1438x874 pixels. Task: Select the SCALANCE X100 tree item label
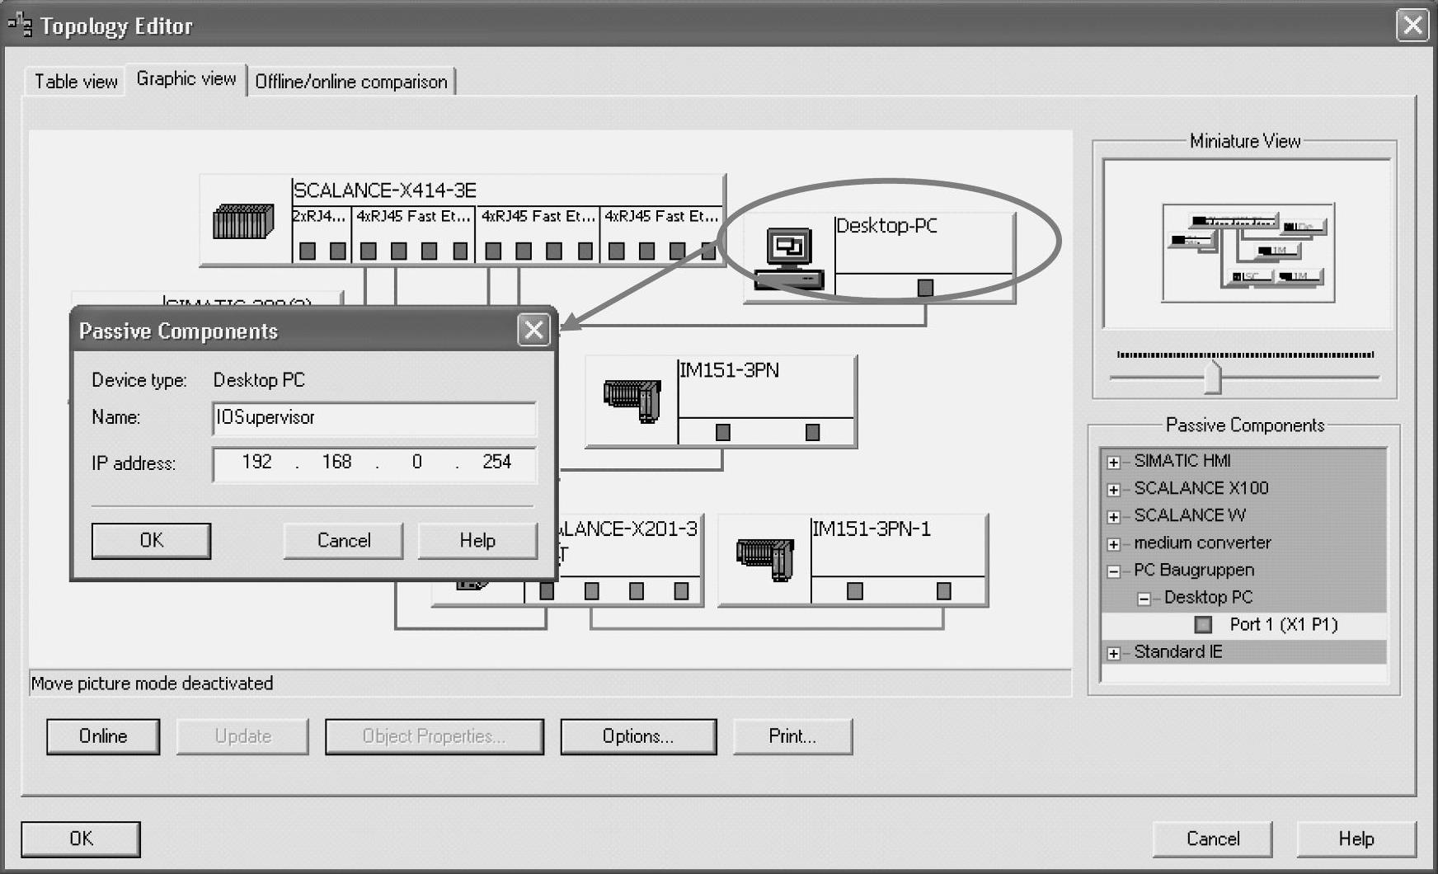1201,488
